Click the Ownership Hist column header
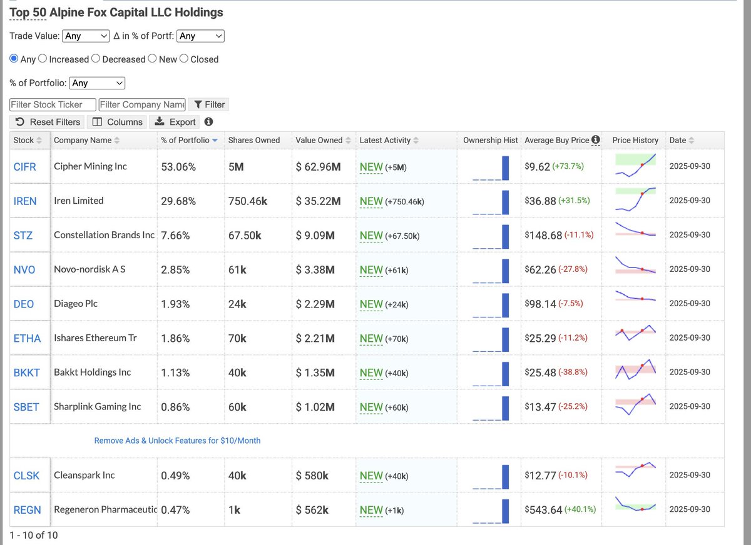Screen dimensions: 751x545 tap(491, 140)
